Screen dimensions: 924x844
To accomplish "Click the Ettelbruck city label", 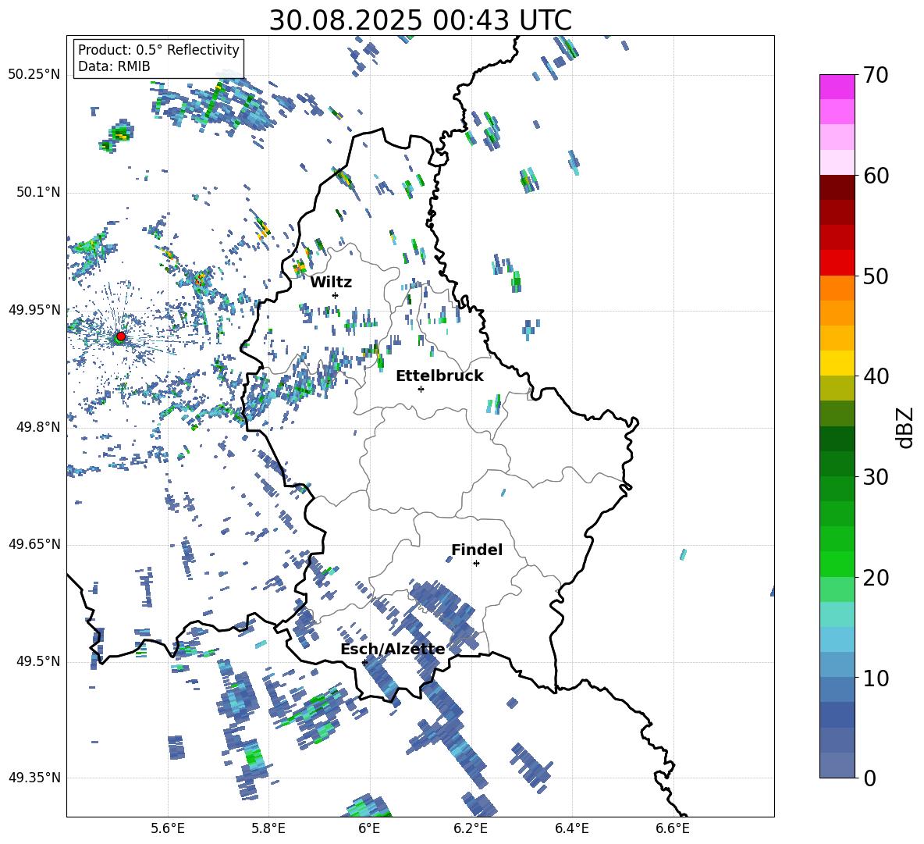I will tap(439, 376).
